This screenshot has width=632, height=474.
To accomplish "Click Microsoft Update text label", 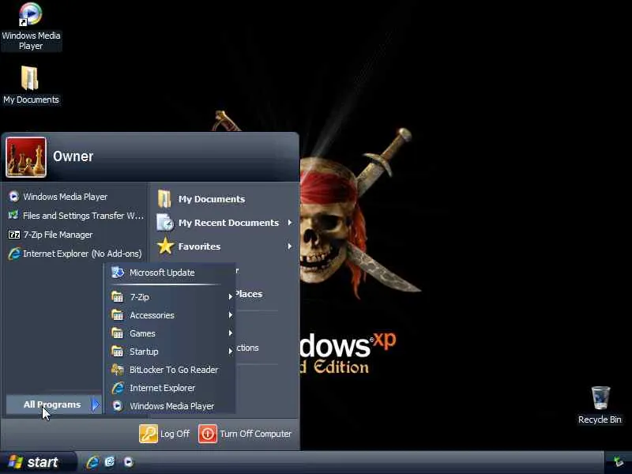I will click(162, 273).
